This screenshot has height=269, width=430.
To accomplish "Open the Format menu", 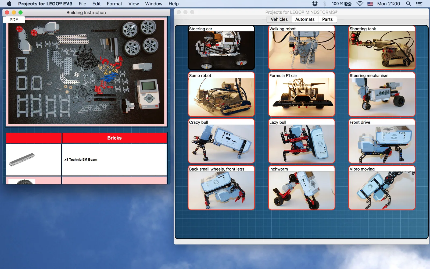I will (x=114, y=4).
